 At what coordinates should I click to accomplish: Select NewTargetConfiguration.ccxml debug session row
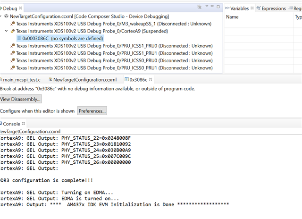pyautogui.click(x=89, y=17)
